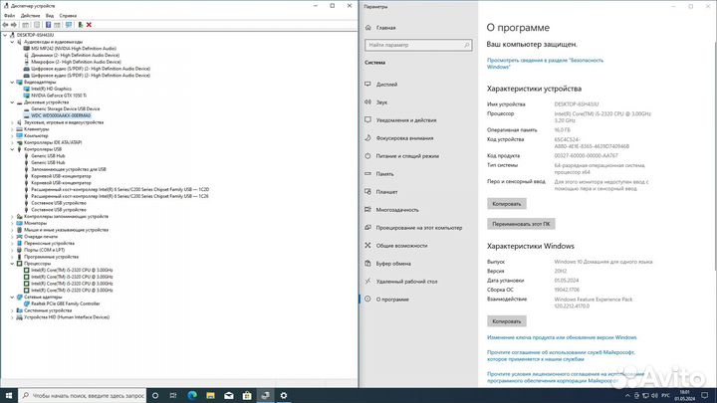Open the Дисплей settings page
The image size is (717, 403).
(x=386, y=85)
